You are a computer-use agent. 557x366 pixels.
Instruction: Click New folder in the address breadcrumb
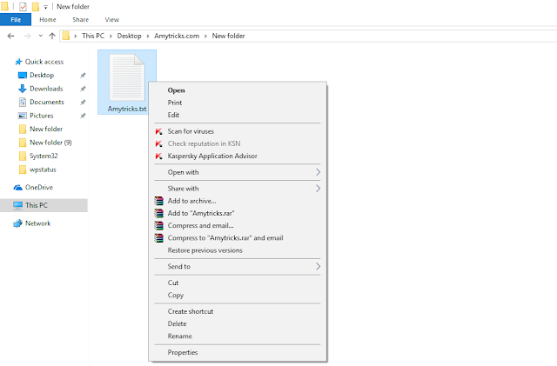click(228, 36)
